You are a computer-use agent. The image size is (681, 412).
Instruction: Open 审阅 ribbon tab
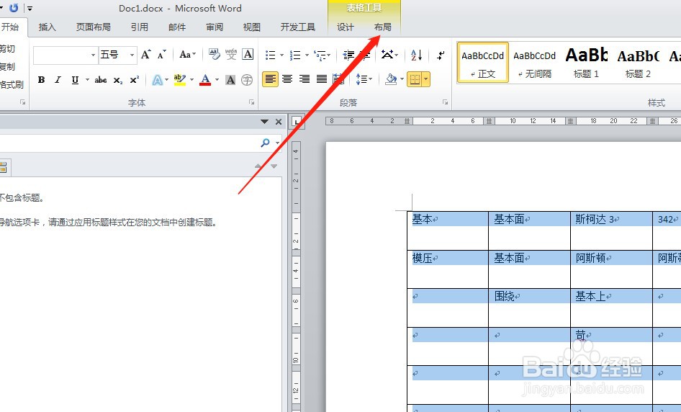click(215, 27)
